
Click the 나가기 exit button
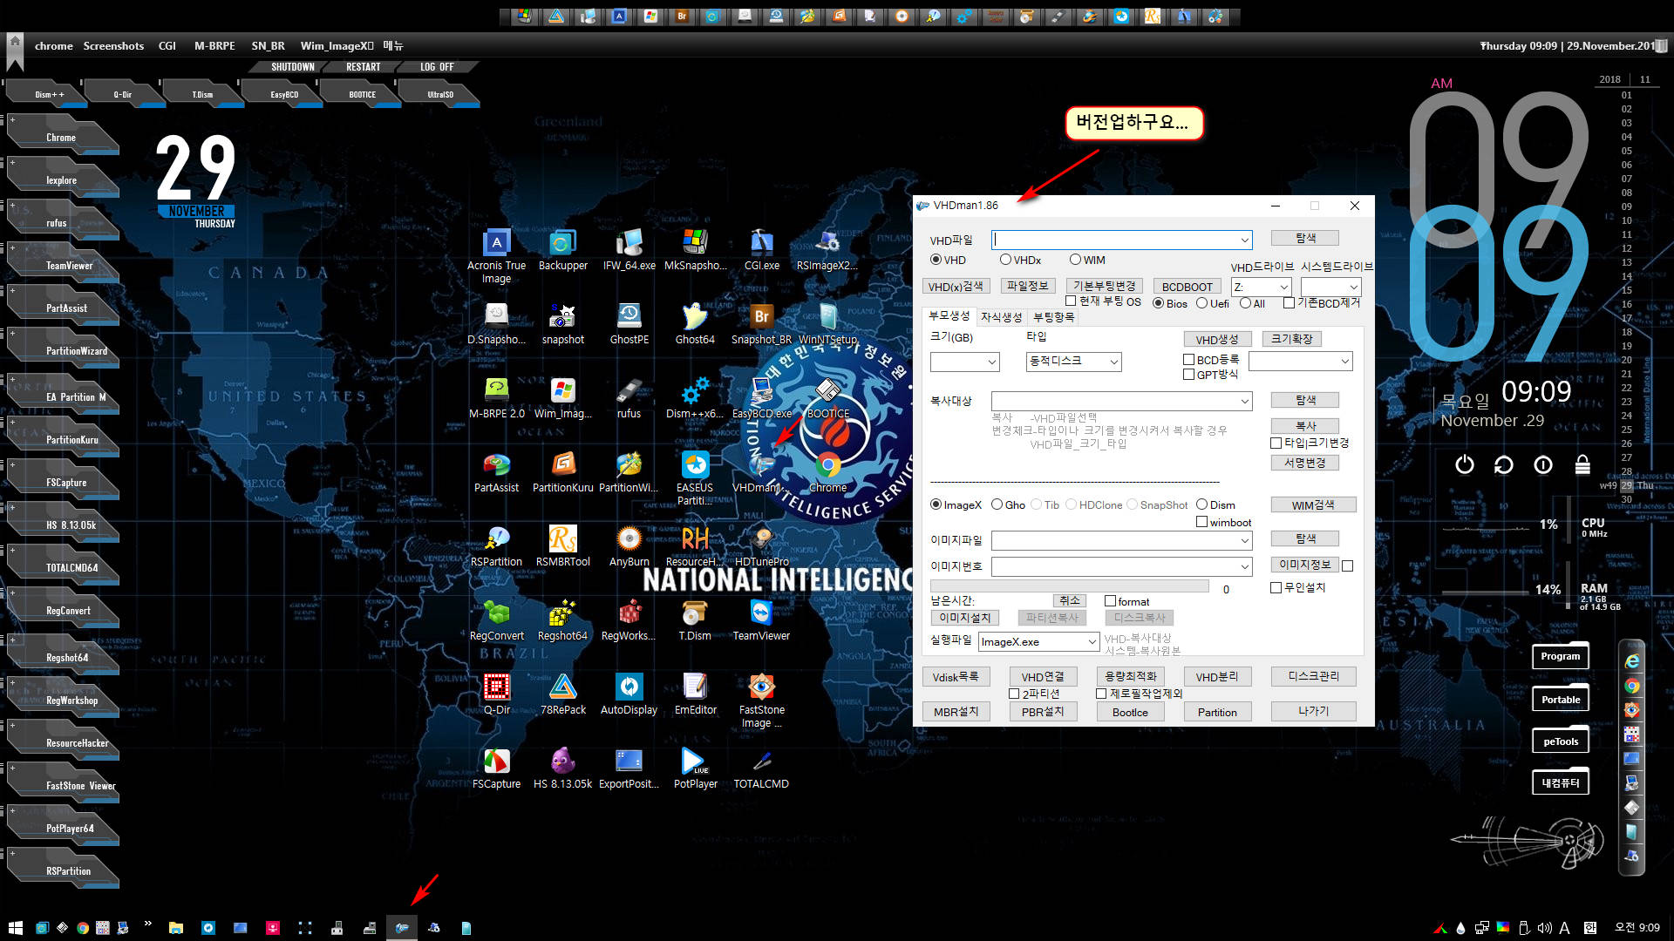click(x=1313, y=711)
